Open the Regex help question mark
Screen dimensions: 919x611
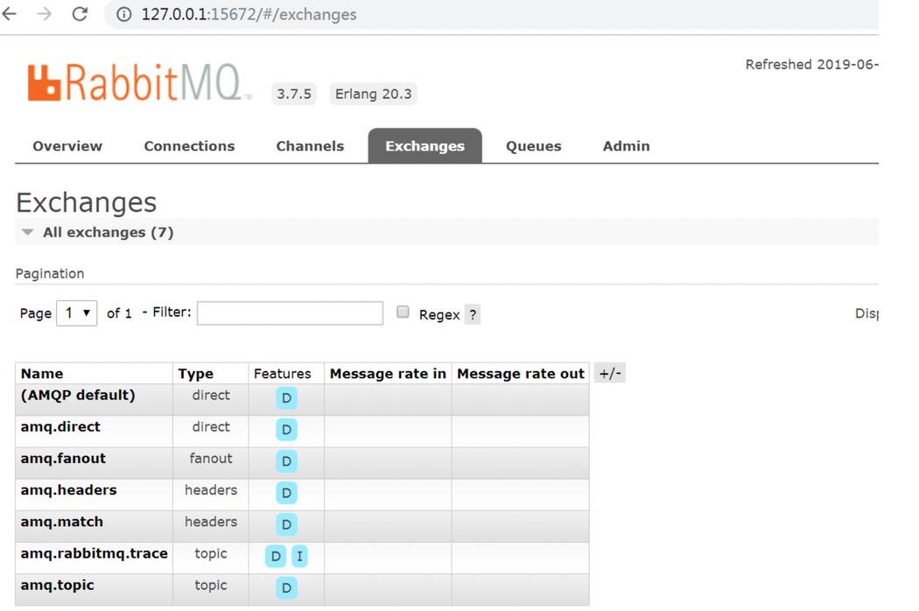pos(473,315)
